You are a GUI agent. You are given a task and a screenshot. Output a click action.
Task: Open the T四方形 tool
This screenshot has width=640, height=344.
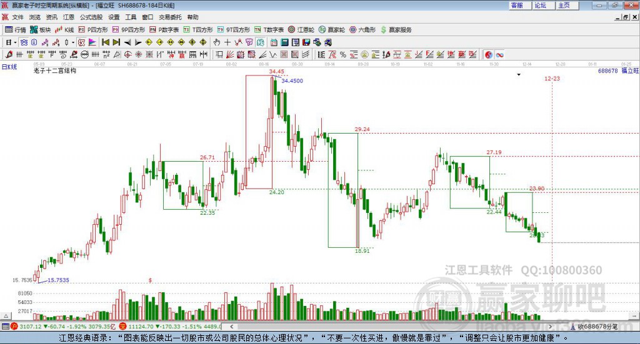click(198, 30)
